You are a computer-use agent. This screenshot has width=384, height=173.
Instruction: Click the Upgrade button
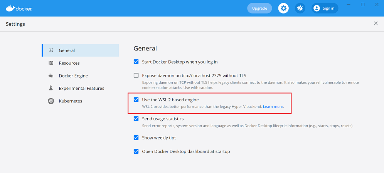259,8
